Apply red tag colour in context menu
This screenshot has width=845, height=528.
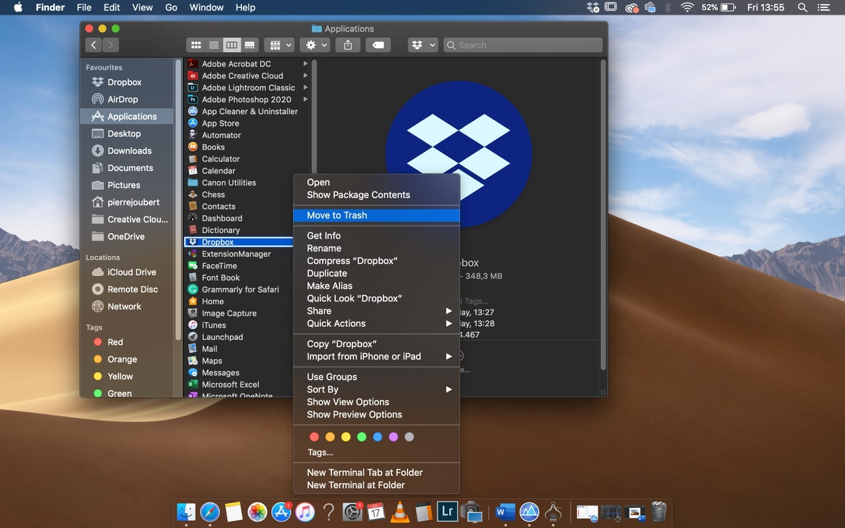pos(314,437)
